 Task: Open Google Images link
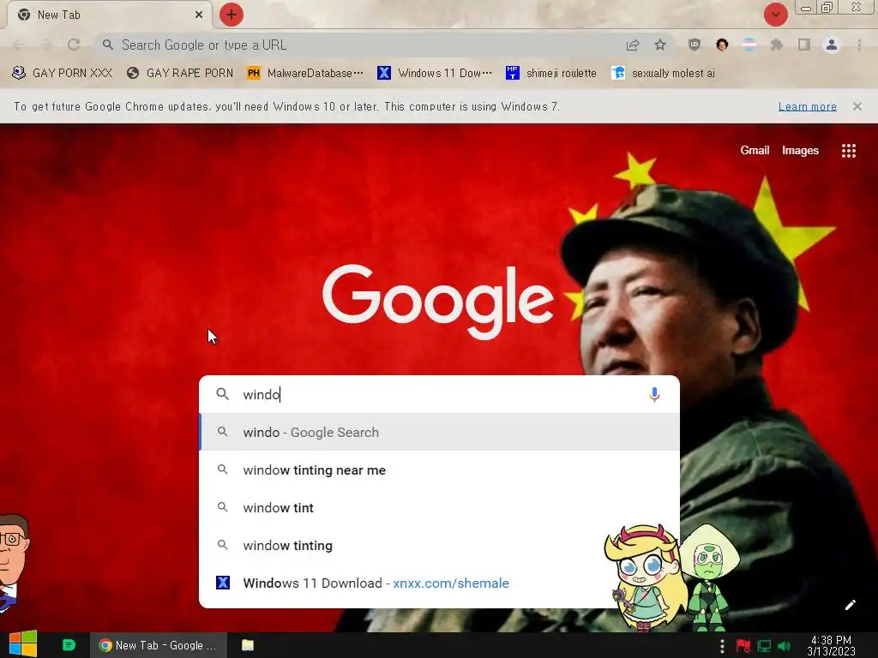(800, 150)
